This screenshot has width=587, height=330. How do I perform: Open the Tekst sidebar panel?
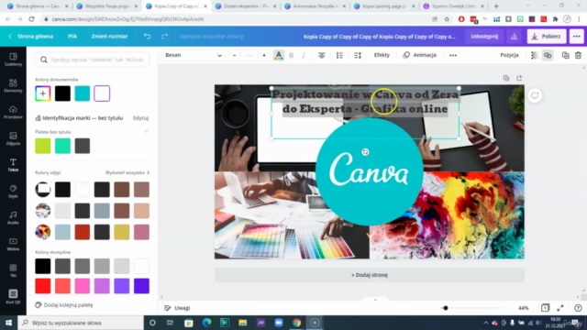click(13, 165)
